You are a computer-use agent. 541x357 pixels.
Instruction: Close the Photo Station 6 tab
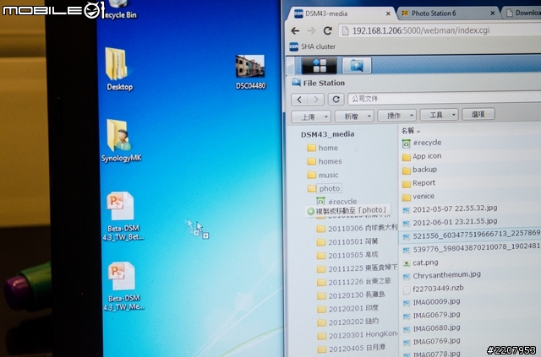pyautogui.click(x=493, y=14)
